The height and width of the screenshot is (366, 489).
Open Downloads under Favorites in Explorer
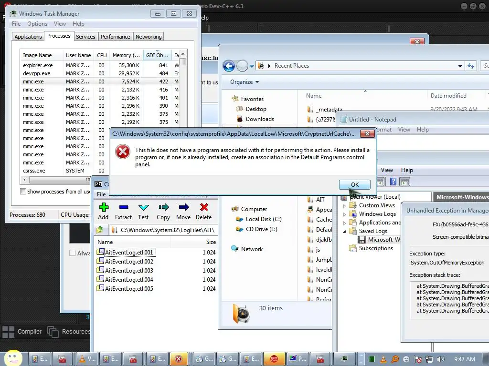click(x=260, y=119)
